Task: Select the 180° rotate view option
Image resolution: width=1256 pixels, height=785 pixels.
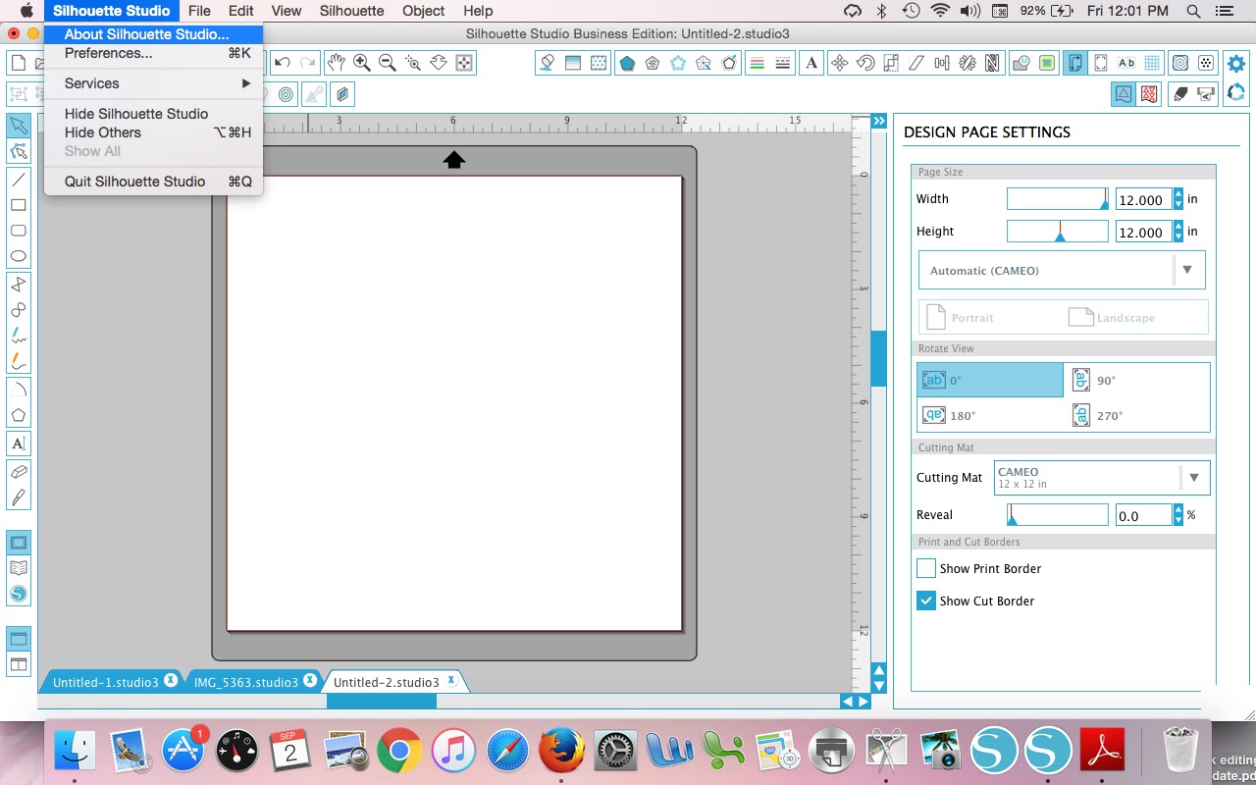Action: [990, 415]
